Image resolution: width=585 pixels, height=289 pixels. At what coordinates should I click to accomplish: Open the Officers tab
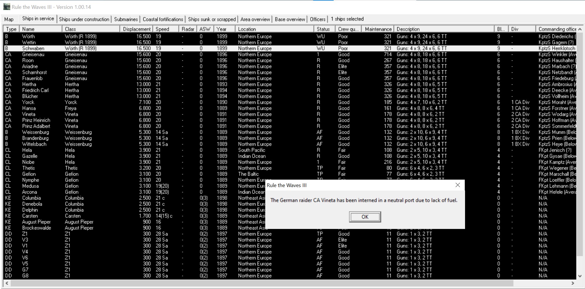317,19
